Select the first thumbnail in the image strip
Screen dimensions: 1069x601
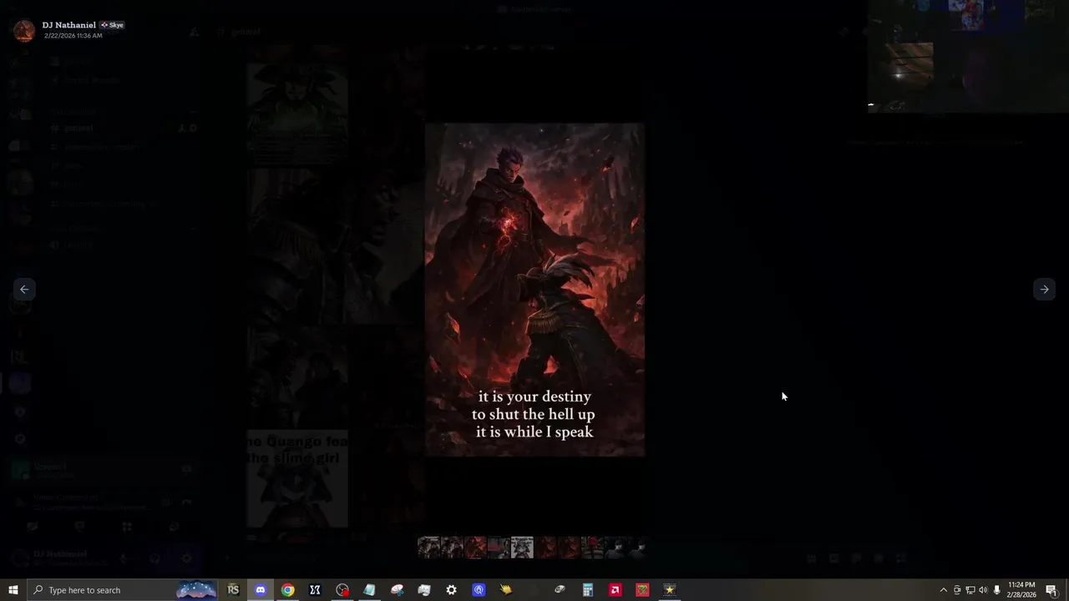(x=428, y=548)
